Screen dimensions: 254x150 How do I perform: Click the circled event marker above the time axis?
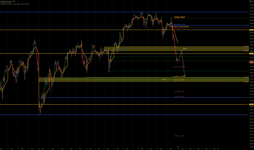[x=178, y=147]
